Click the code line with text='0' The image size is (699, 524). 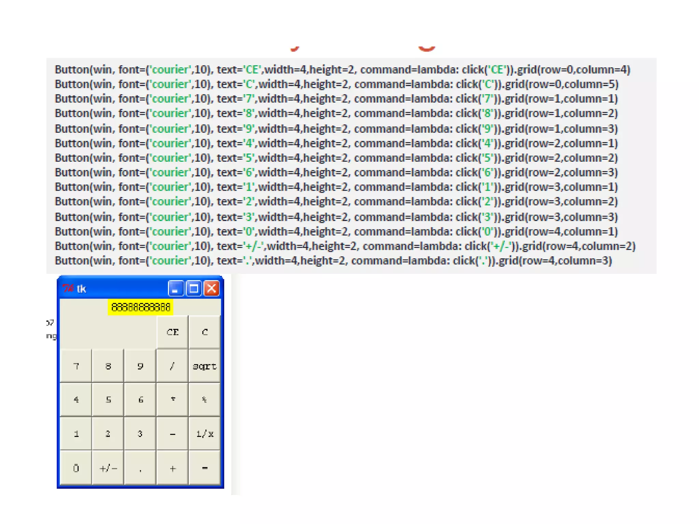click(x=337, y=232)
